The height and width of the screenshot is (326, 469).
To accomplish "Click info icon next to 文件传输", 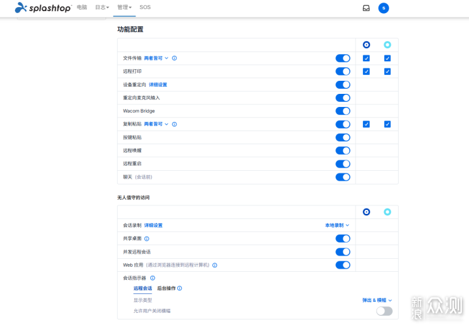I will pyautogui.click(x=175, y=58).
